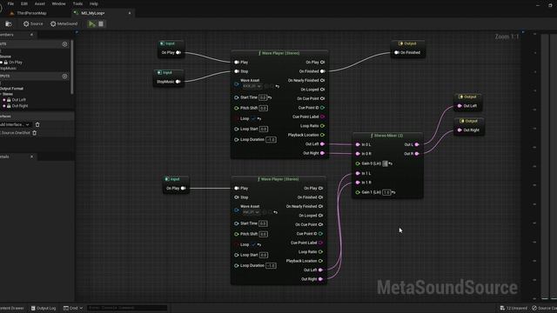Click the Play input pin on upper Wave Player
The height and width of the screenshot is (313, 557).
point(237,62)
